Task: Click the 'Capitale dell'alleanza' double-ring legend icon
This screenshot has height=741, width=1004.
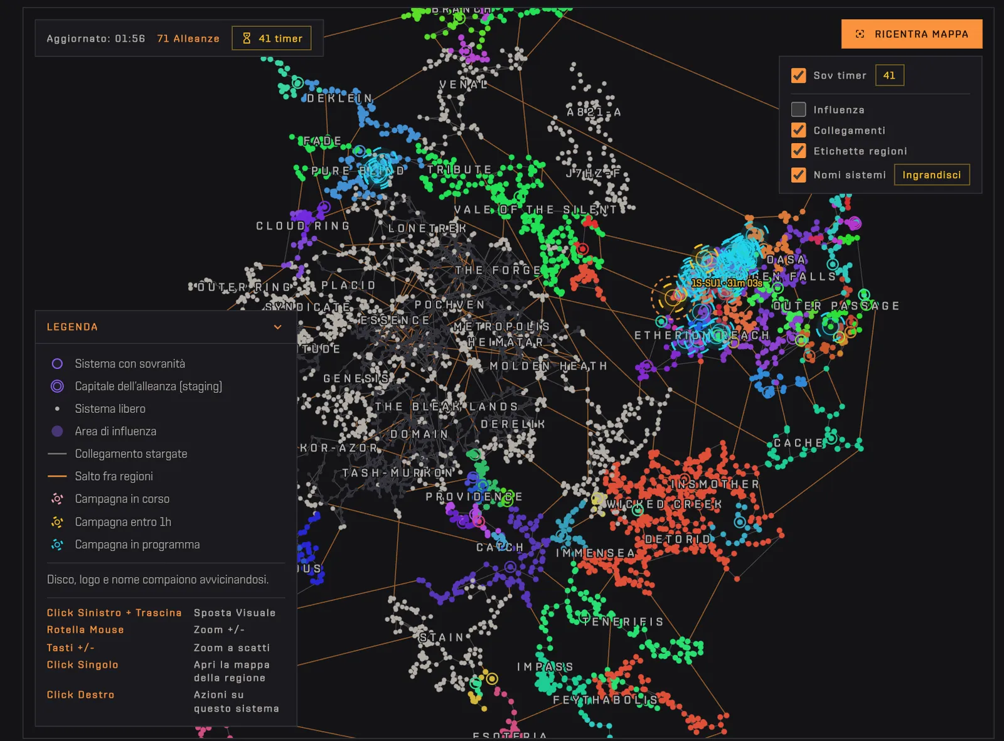Action: tap(57, 386)
